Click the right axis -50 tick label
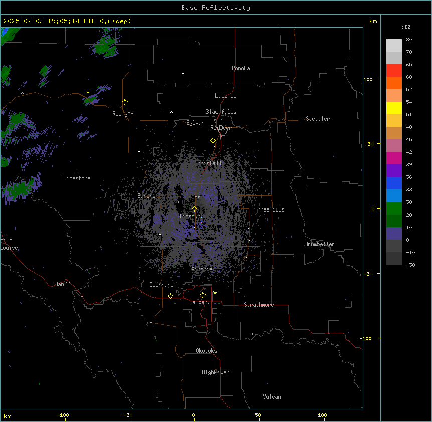 (x=368, y=274)
